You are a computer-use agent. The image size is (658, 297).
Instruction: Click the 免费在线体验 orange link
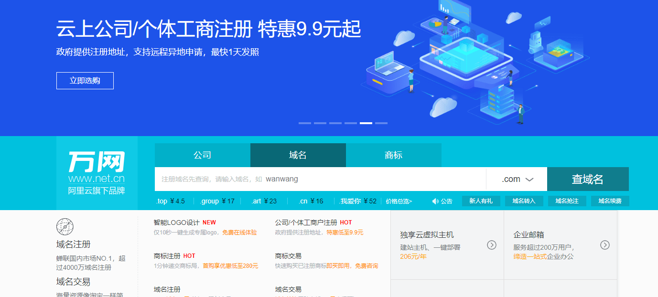239,233
